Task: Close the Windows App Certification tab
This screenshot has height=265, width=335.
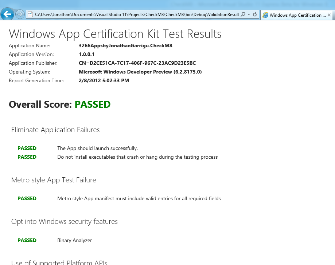Action: pos(329,15)
